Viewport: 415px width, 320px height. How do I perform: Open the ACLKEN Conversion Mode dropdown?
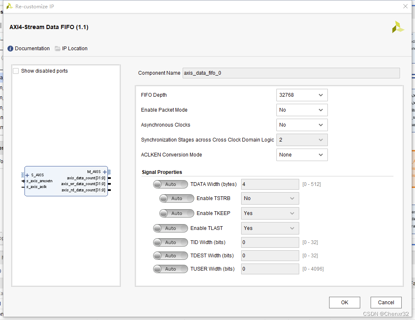click(302, 155)
